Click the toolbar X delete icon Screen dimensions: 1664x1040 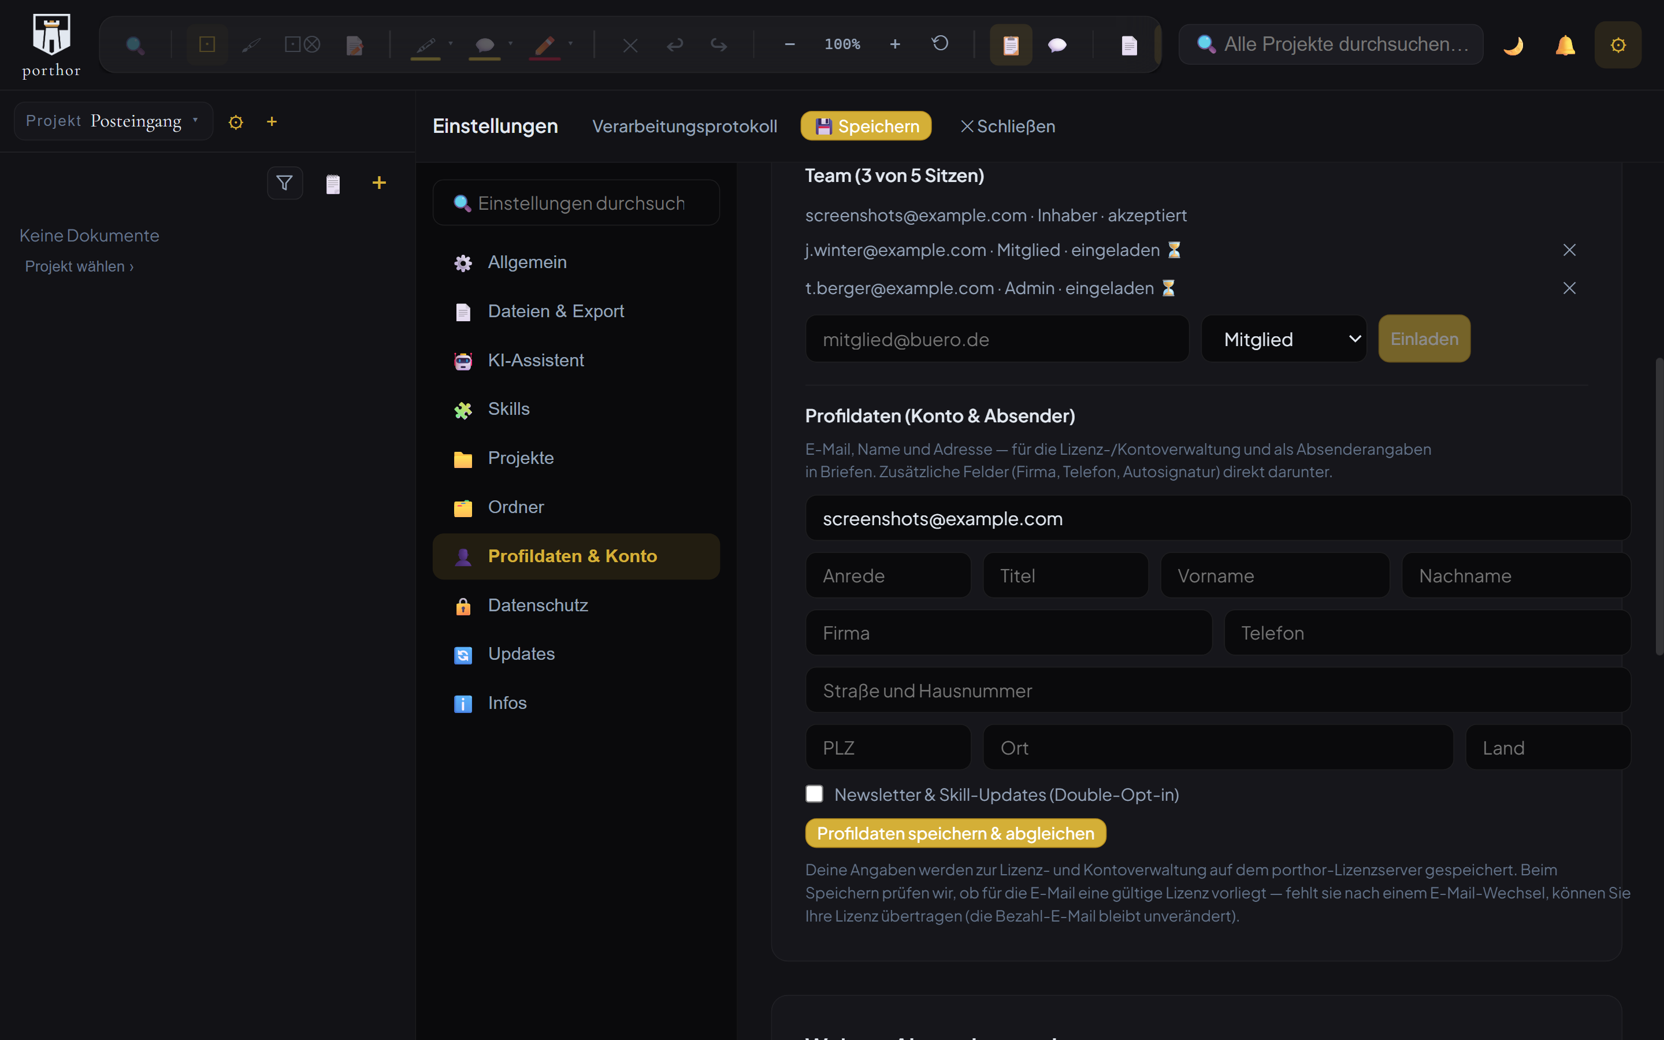click(630, 46)
